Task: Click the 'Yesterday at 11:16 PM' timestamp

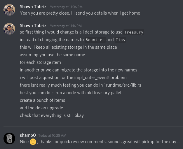Action: coord(66,26)
